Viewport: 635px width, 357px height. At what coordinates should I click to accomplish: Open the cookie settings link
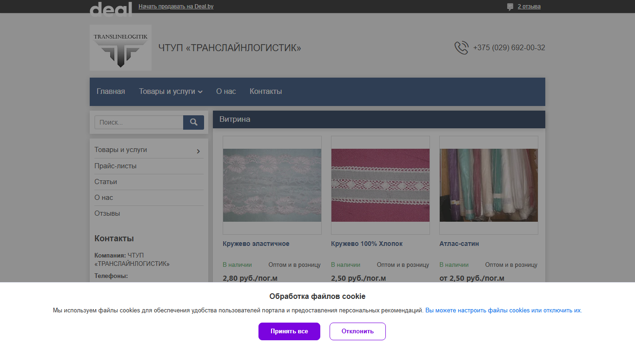click(x=503, y=311)
